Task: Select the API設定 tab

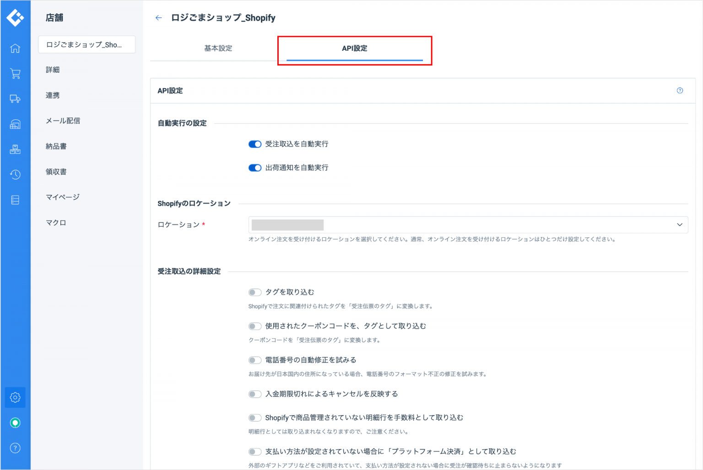Action: tap(354, 48)
